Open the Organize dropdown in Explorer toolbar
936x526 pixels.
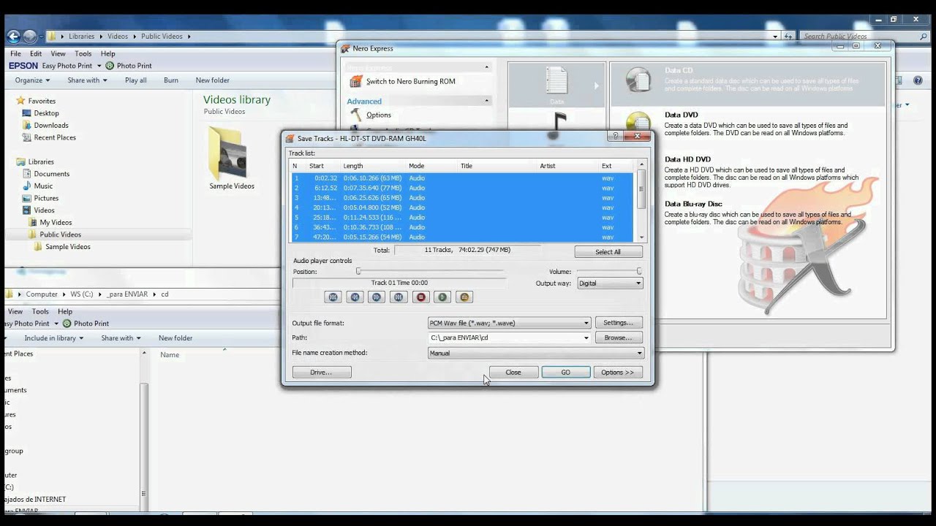[x=32, y=80]
